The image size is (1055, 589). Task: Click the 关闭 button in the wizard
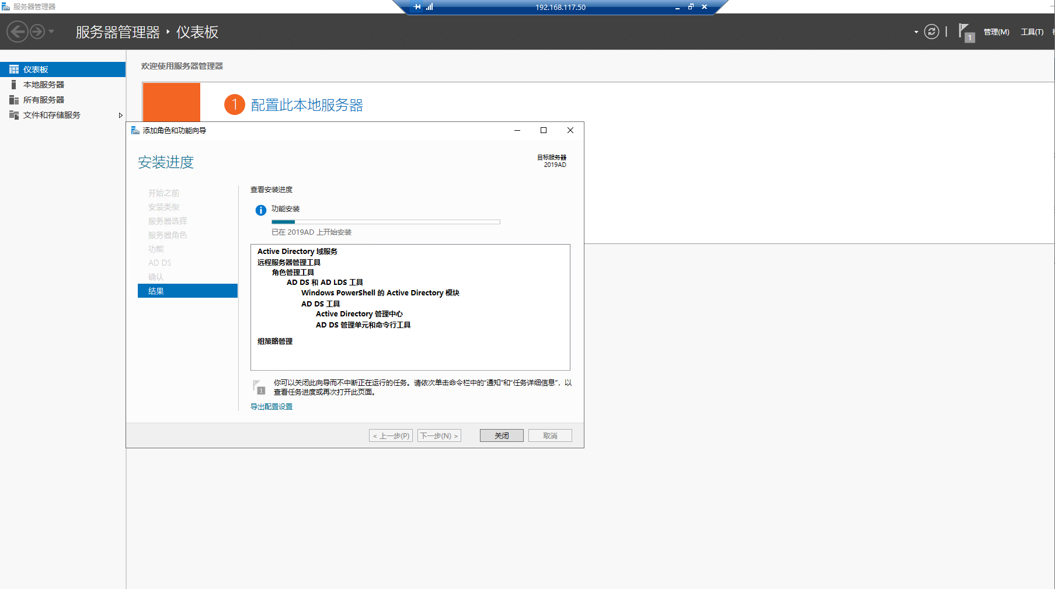(502, 435)
